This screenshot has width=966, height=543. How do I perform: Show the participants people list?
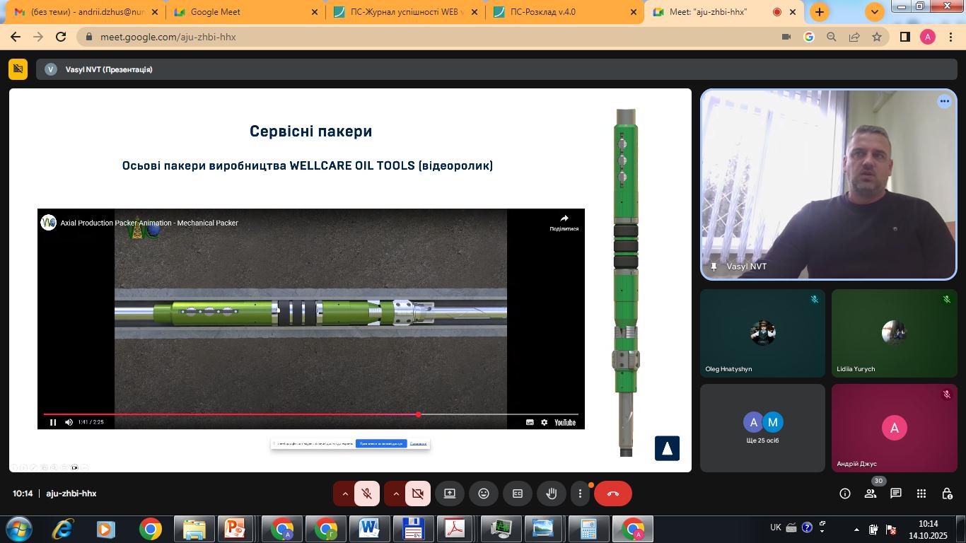click(871, 494)
